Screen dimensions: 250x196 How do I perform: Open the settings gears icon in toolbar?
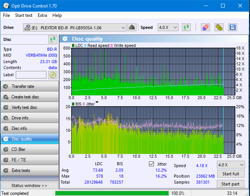pos(219,27)
